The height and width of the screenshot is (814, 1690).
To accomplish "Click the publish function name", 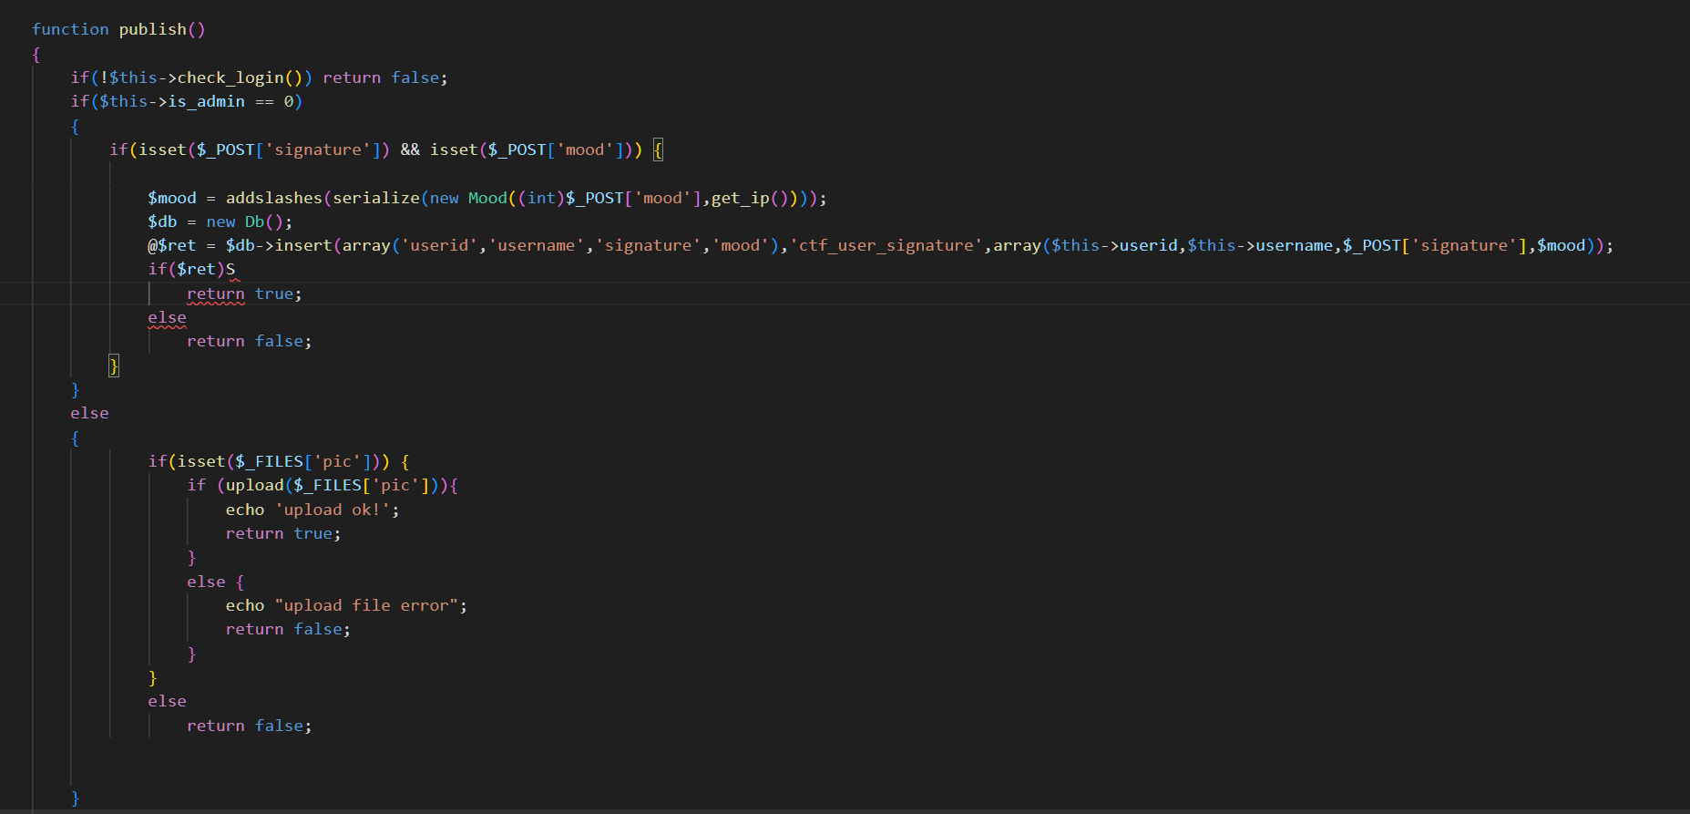I will pos(152,29).
